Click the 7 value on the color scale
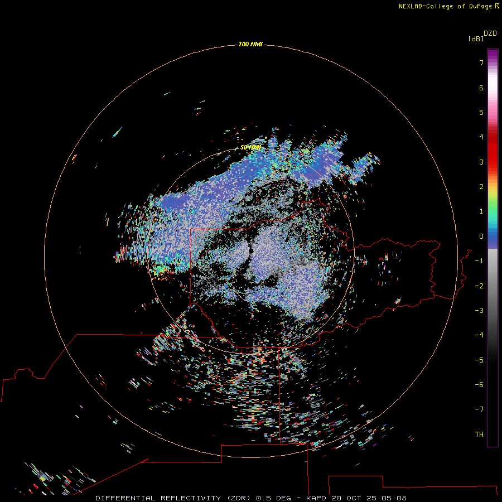 click(481, 63)
